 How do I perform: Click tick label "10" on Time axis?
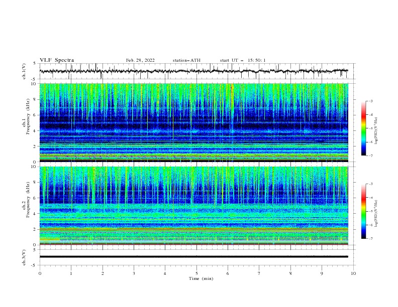click(353, 273)
